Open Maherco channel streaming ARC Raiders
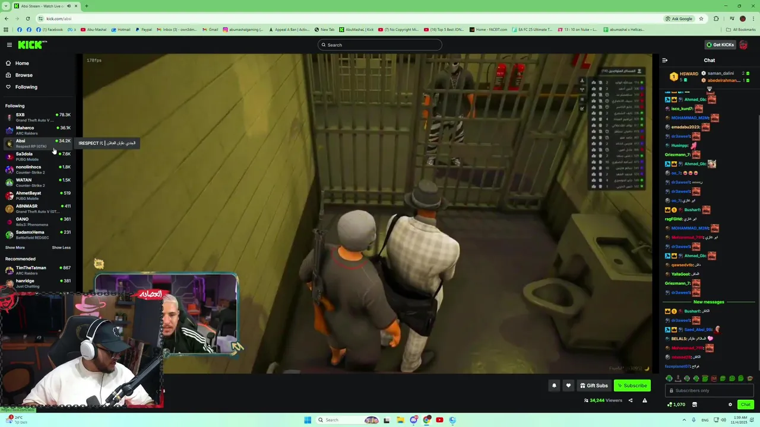Screen dimensions: 760x427 (x=38, y=130)
